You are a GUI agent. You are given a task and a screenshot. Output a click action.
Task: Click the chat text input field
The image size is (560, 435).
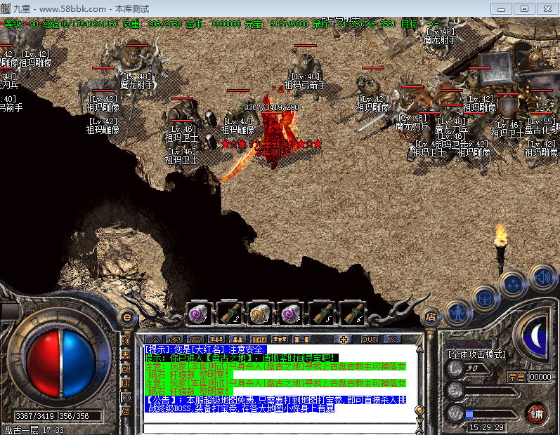coord(278,428)
